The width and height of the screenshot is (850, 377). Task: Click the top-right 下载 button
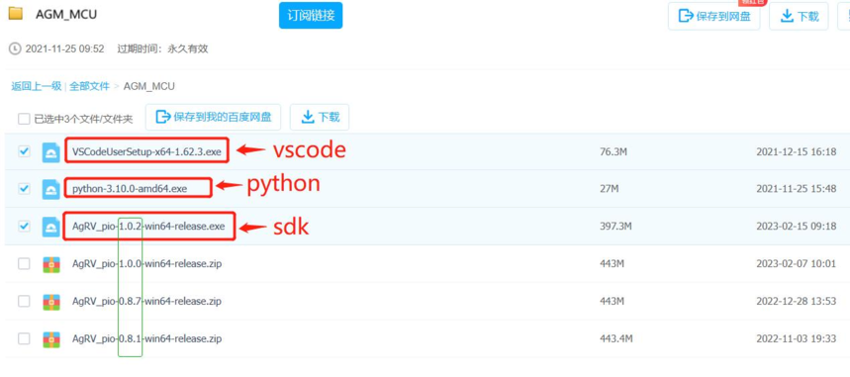point(799,16)
